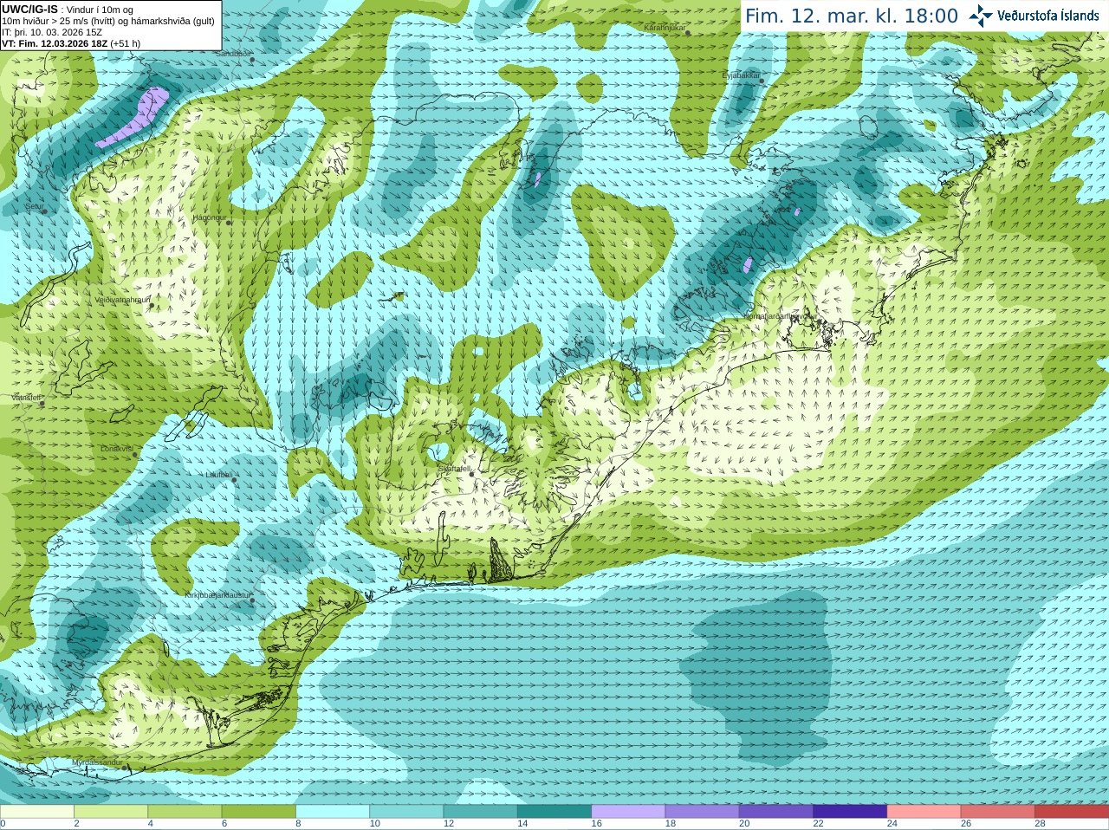
Task: Click the 18–20 m/s purple legend swatch
Action: click(x=702, y=812)
